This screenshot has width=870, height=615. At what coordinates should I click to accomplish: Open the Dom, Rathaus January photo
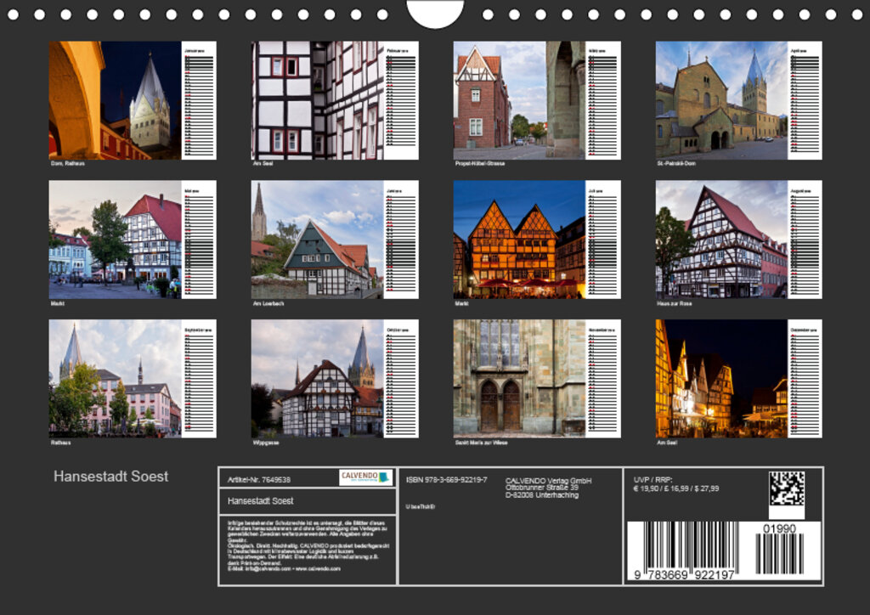pos(115,100)
